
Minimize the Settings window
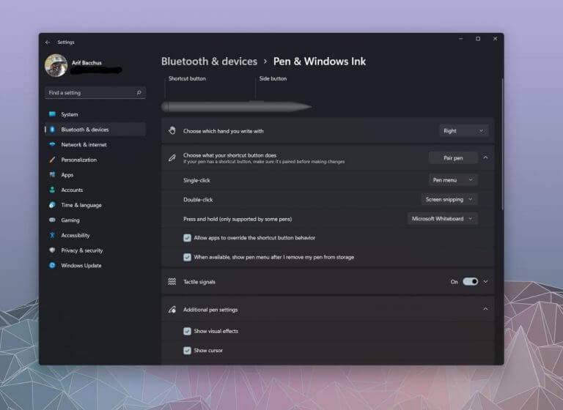[460, 39]
